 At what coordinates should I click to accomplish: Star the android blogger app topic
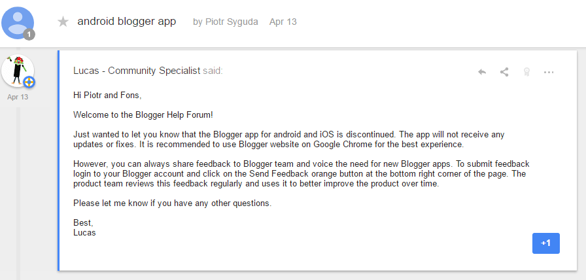click(63, 22)
